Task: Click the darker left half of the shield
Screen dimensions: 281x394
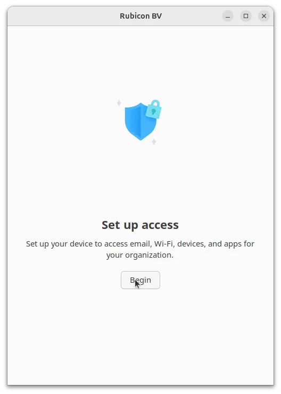Action: point(133,121)
